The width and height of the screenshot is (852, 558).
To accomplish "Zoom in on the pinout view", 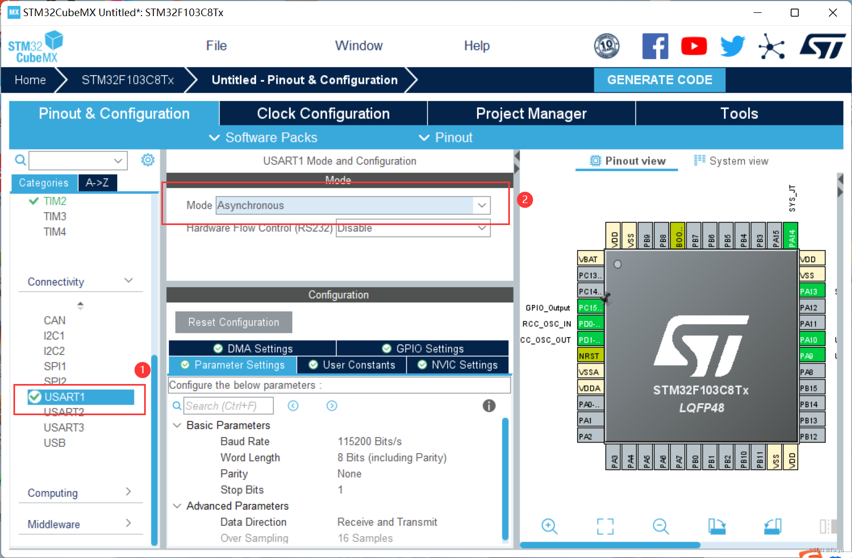I will click(x=549, y=526).
